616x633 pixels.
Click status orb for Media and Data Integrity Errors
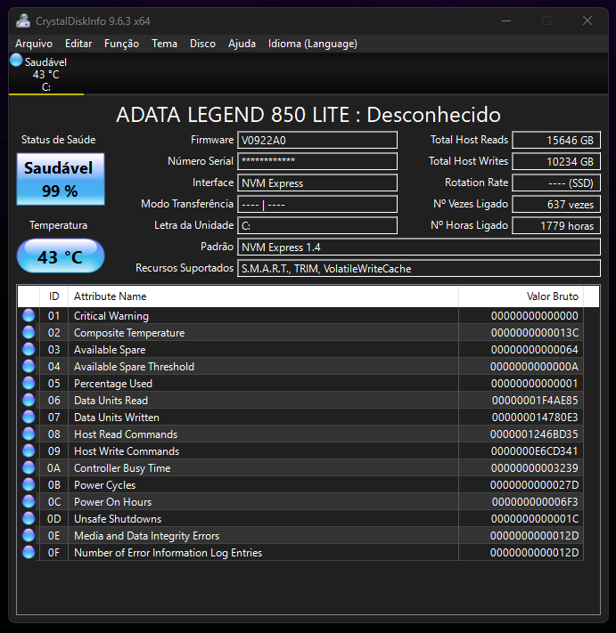29,535
